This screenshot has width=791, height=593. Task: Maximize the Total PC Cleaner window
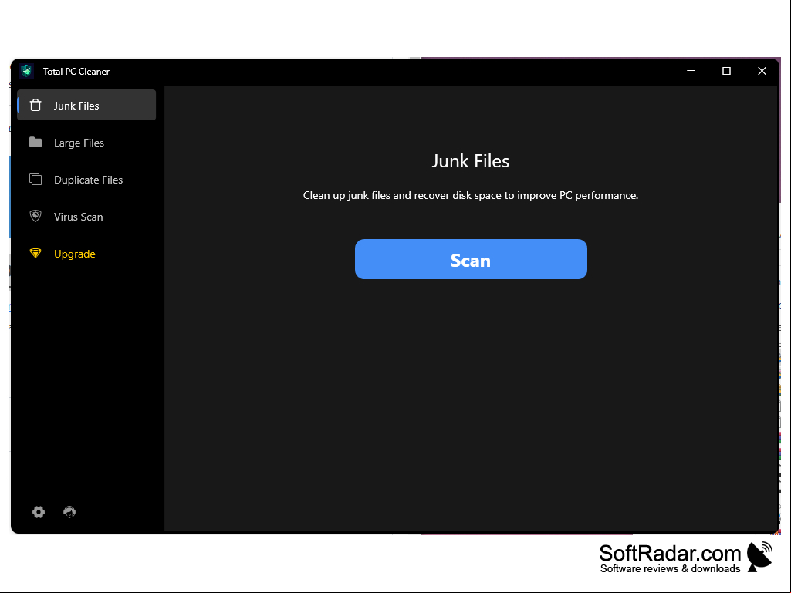[726, 71]
